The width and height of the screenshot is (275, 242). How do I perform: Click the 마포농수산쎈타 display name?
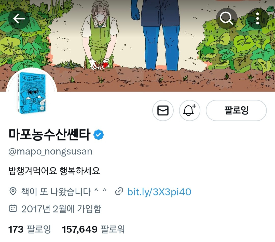click(x=49, y=135)
